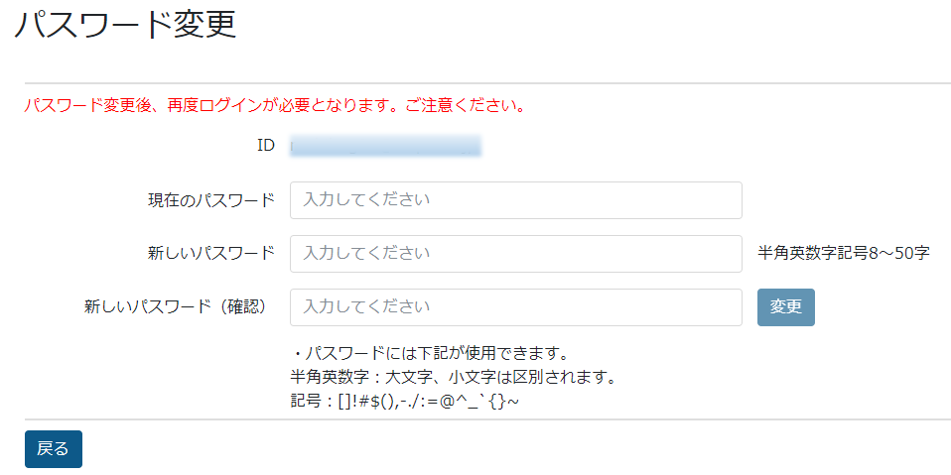Select the 新しいパスワード（確認） input field
The height and width of the screenshot is (475, 951).
515,307
